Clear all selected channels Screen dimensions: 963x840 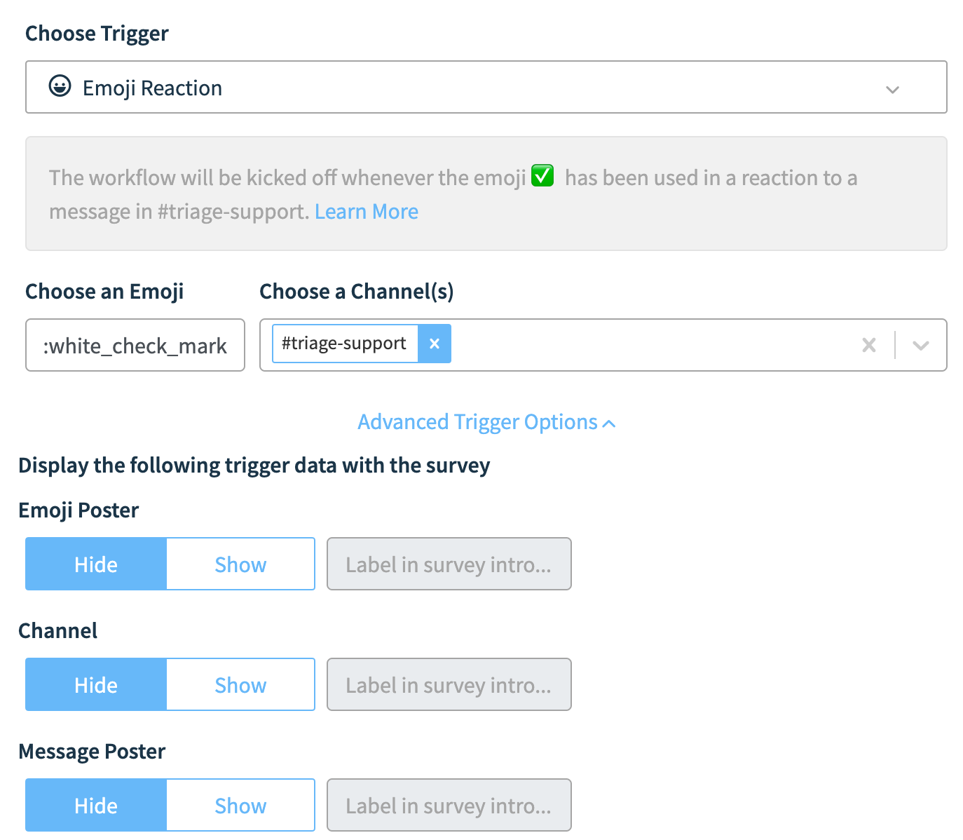[x=869, y=345]
